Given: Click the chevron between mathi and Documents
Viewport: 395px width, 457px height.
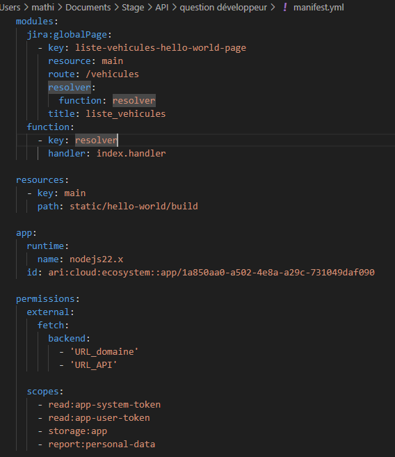Looking at the screenshot, I should 60,7.
